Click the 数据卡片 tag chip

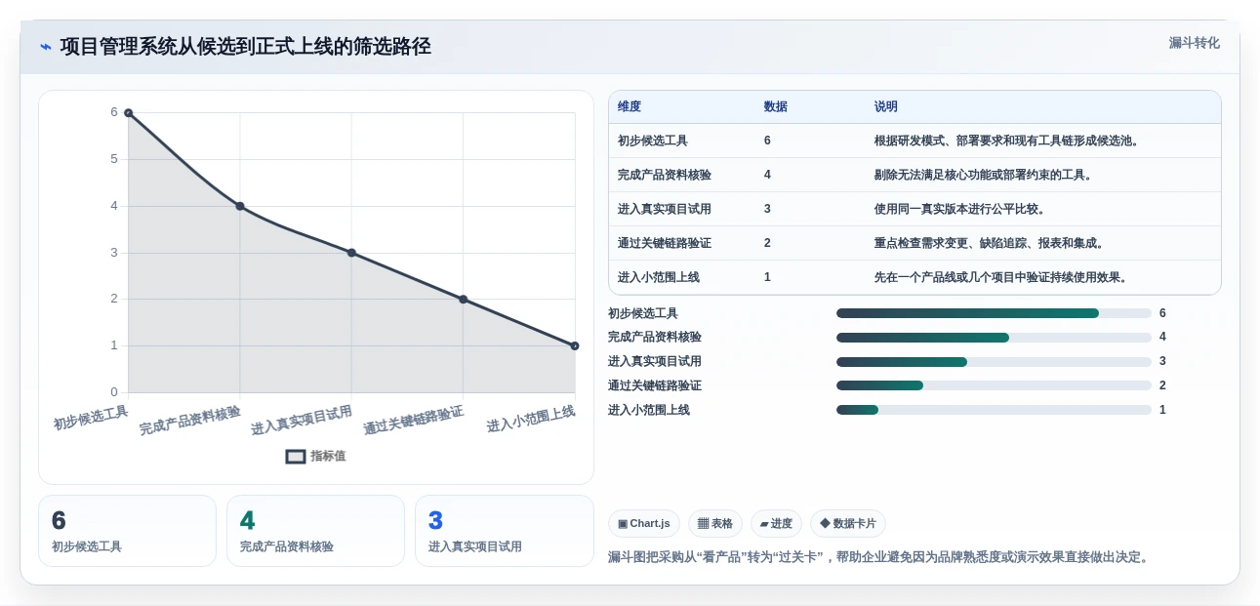(x=848, y=524)
